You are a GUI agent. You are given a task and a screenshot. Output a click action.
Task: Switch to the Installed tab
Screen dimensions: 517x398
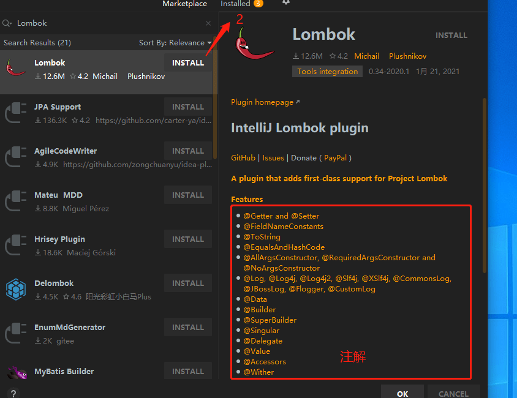coord(235,4)
